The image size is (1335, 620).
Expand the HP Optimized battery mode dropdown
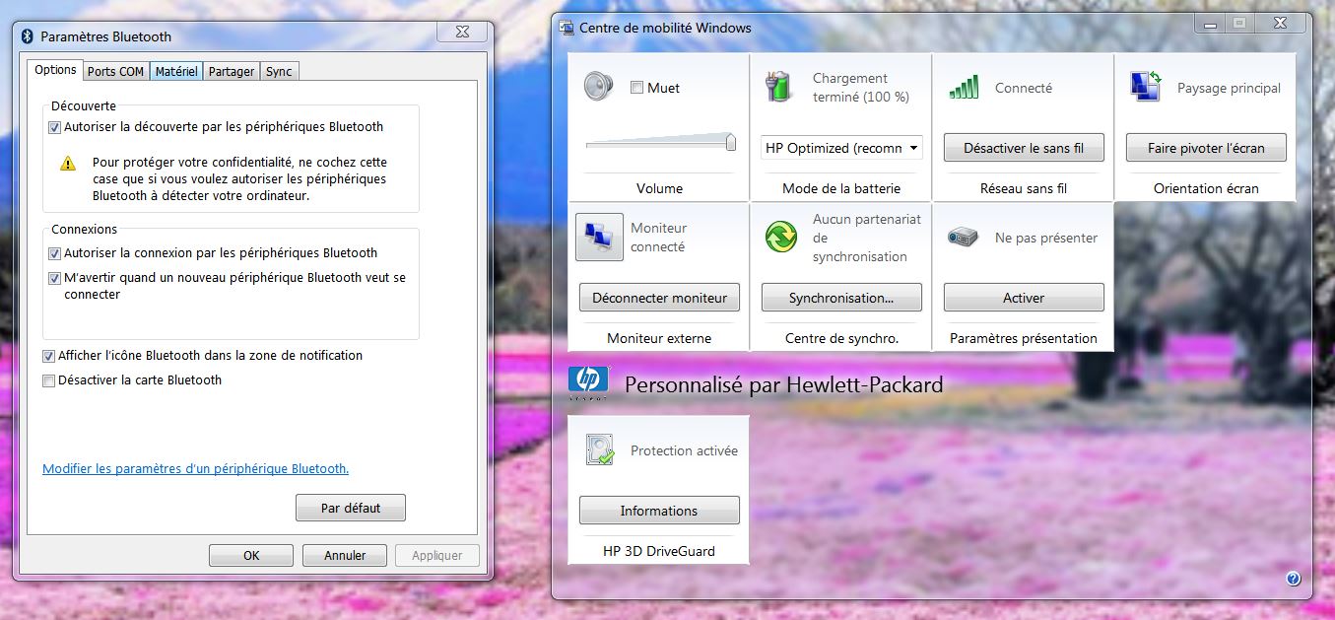pos(913,148)
